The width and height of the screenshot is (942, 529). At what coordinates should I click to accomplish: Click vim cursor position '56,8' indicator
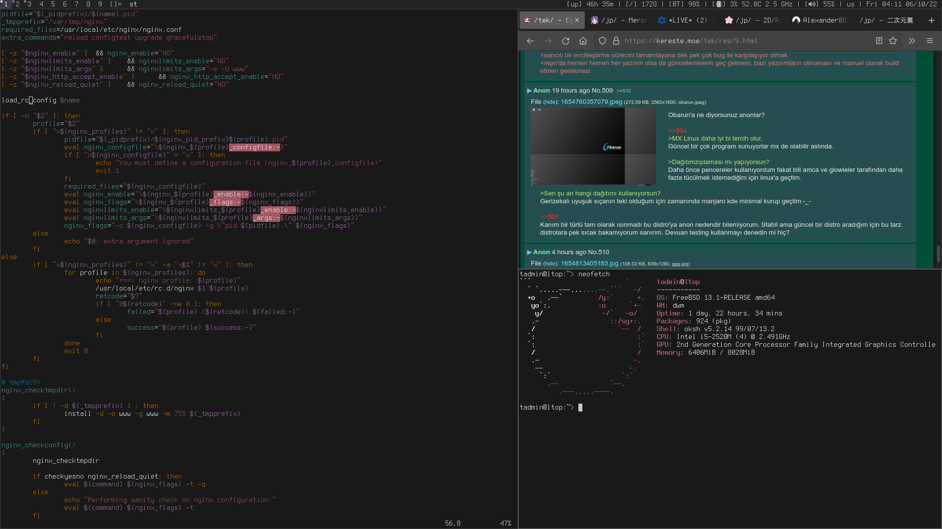pyautogui.click(x=453, y=524)
